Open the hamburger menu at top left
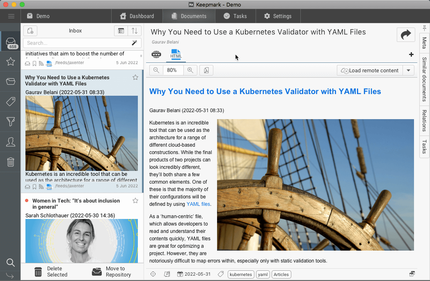430x281 pixels. (11, 16)
